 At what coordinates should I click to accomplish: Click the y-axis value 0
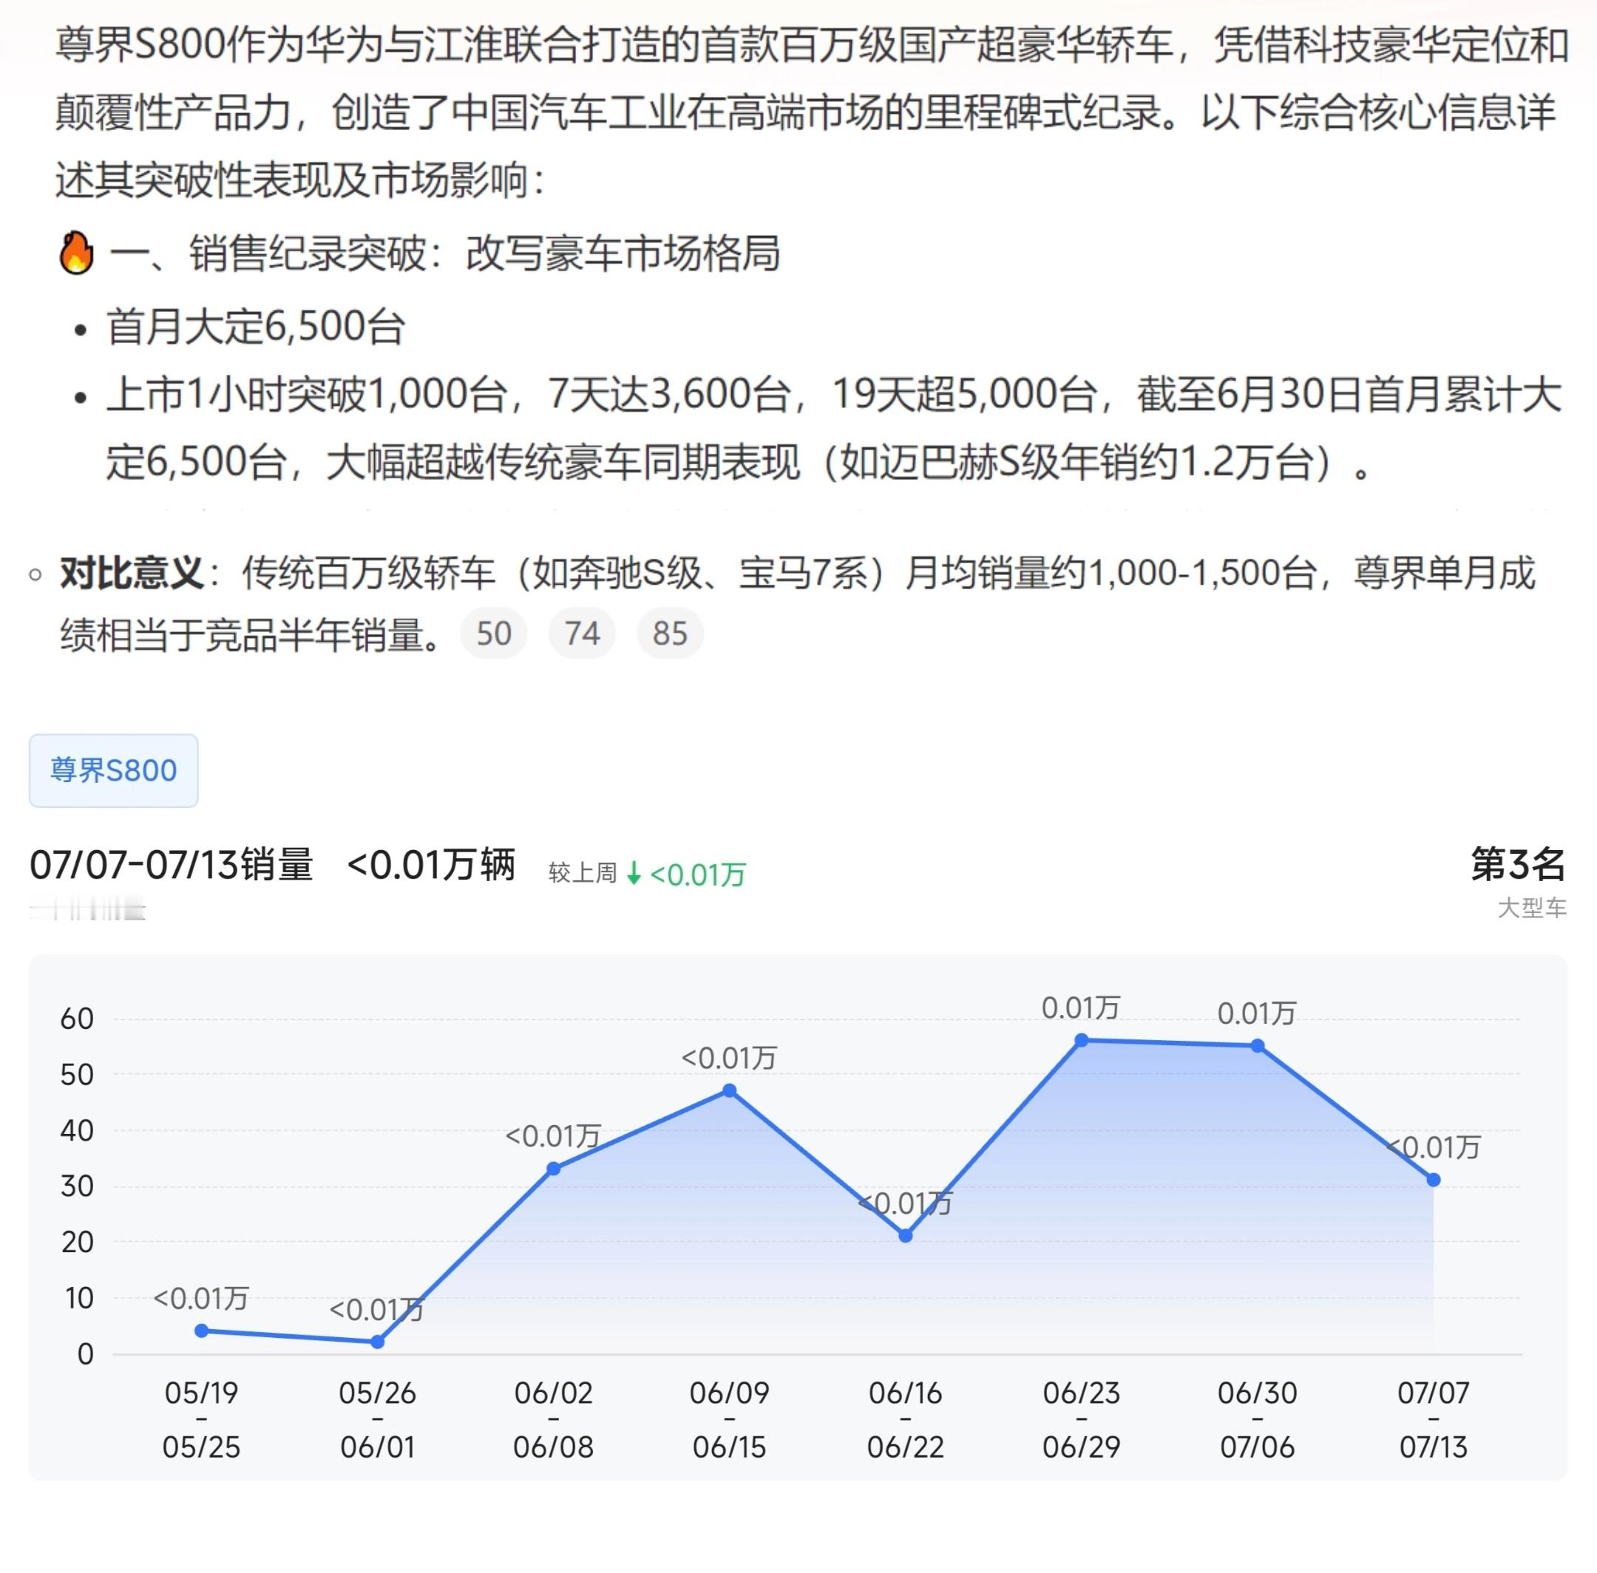(x=85, y=1353)
